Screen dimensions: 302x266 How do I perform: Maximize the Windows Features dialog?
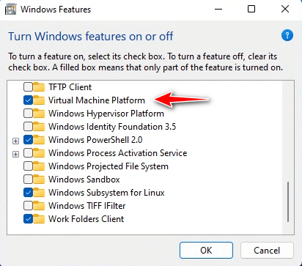[x=251, y=10]
